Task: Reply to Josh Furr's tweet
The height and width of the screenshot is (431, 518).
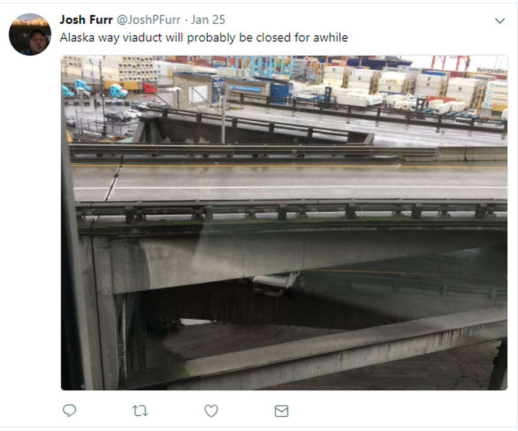Action: point(69,411)
